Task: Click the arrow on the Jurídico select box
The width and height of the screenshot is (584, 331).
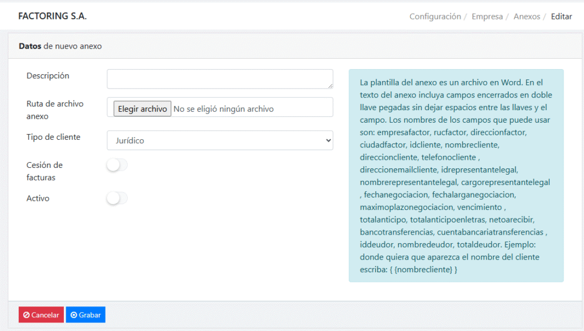Action: click(327, 140)
